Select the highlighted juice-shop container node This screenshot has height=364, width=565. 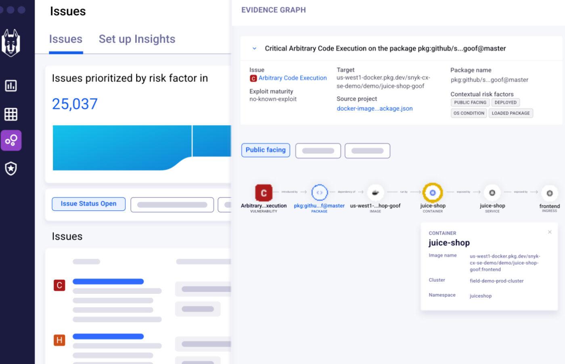[433, 193]
